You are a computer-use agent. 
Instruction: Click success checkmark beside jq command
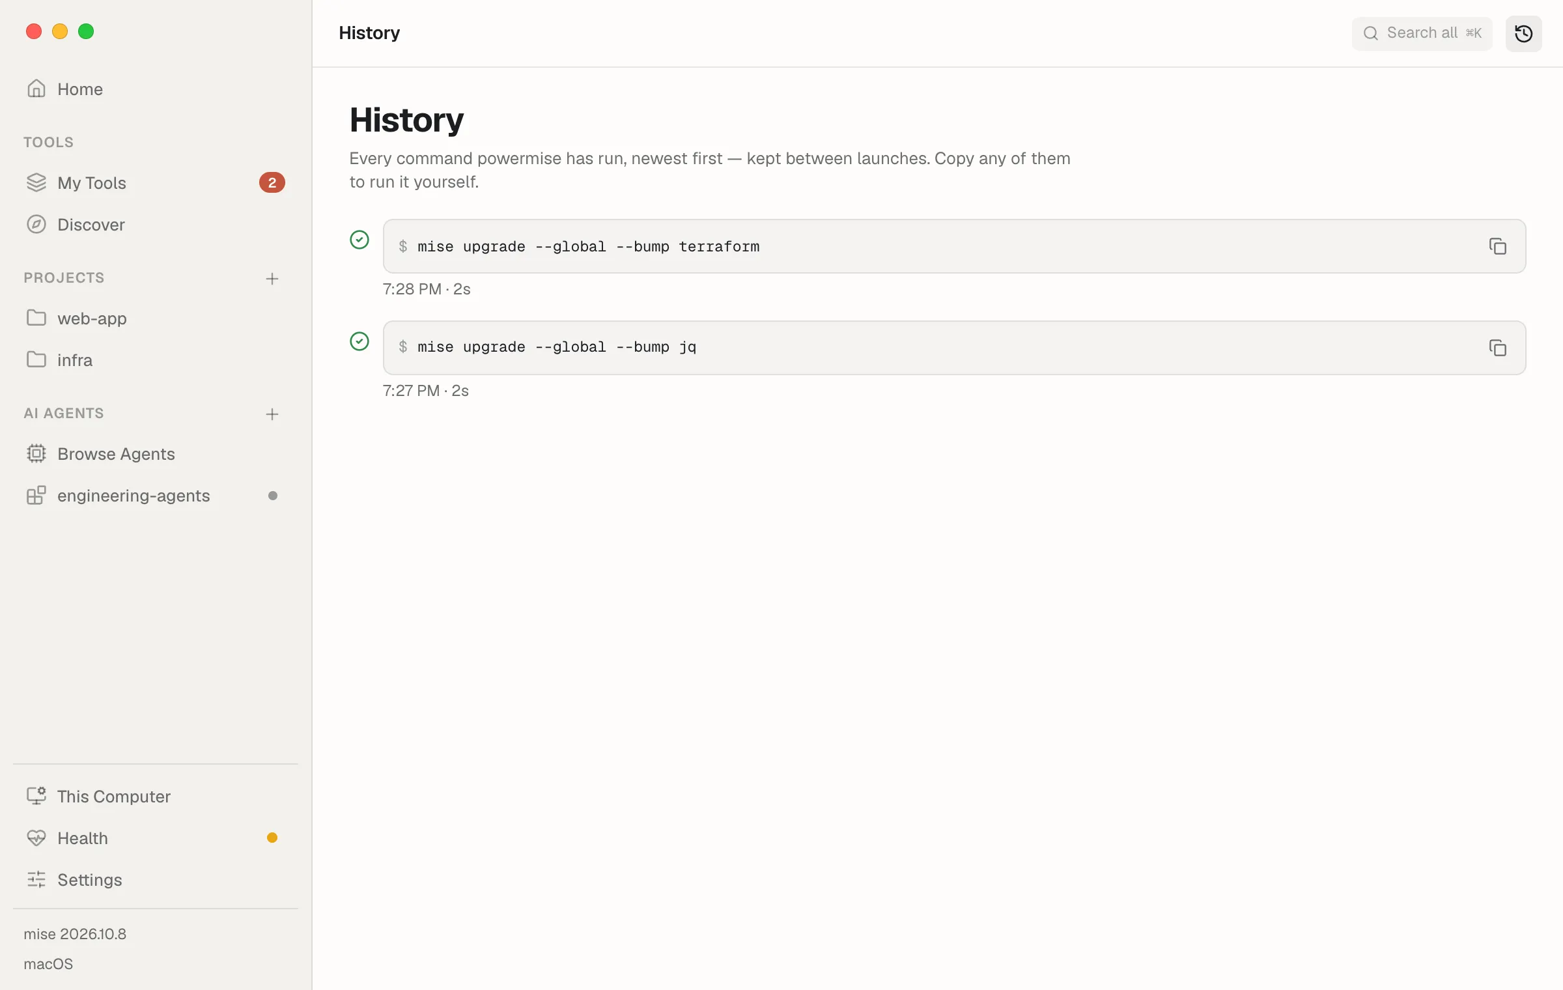(359, 341)
